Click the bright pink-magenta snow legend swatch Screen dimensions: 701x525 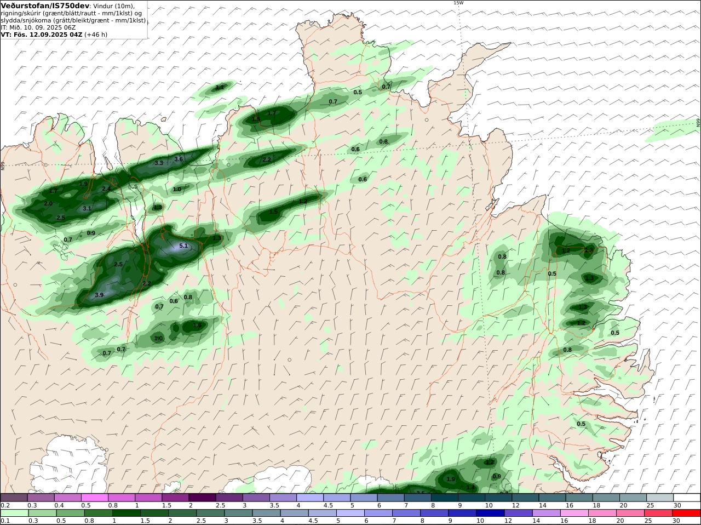pyautogui.click(x=94, y=498)
